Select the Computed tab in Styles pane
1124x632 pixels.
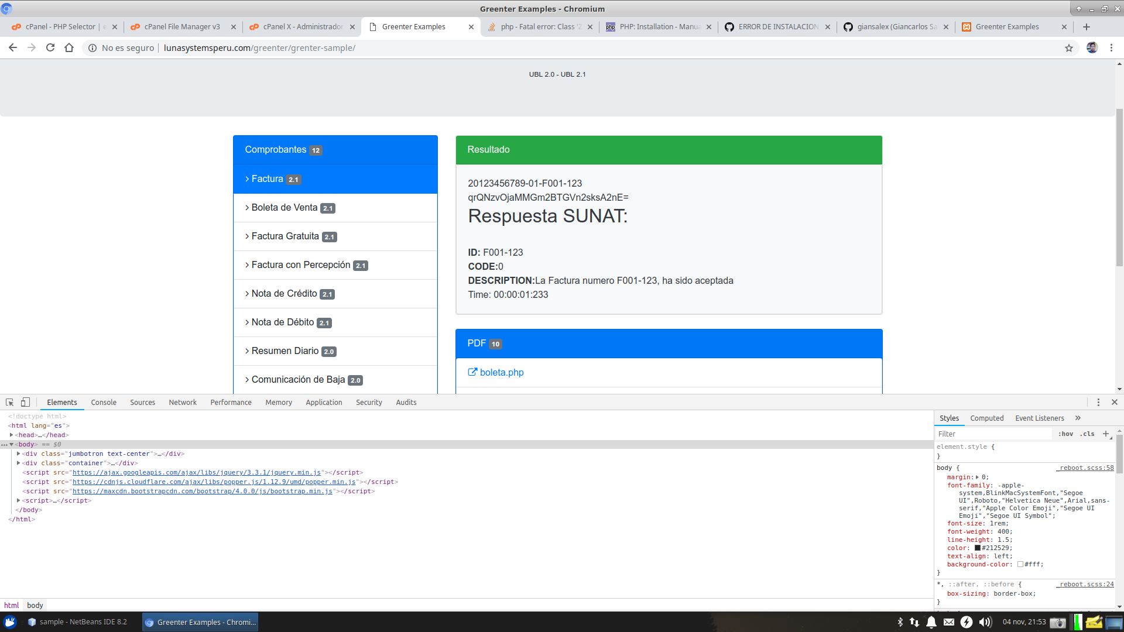tap(987, 418)
